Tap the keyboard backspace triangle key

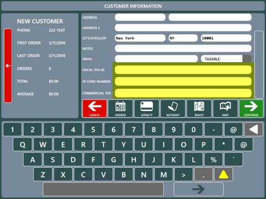254,129
